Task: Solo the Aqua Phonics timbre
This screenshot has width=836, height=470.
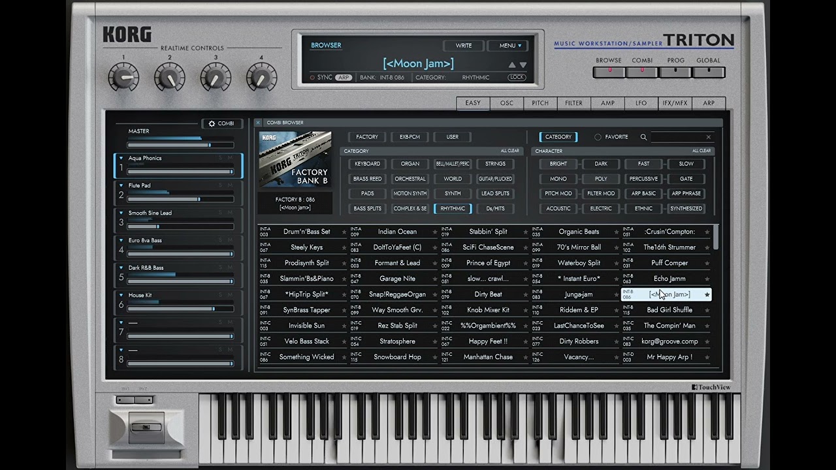Action: pyautogui.click(x=221, y=158)
